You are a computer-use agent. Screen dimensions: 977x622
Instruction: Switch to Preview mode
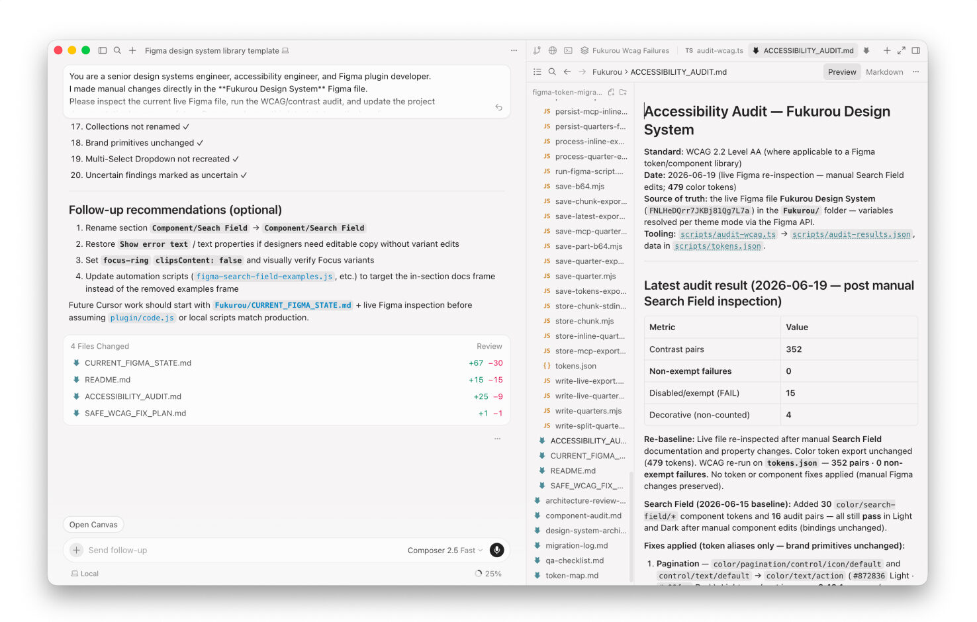[x=842, y=72]
